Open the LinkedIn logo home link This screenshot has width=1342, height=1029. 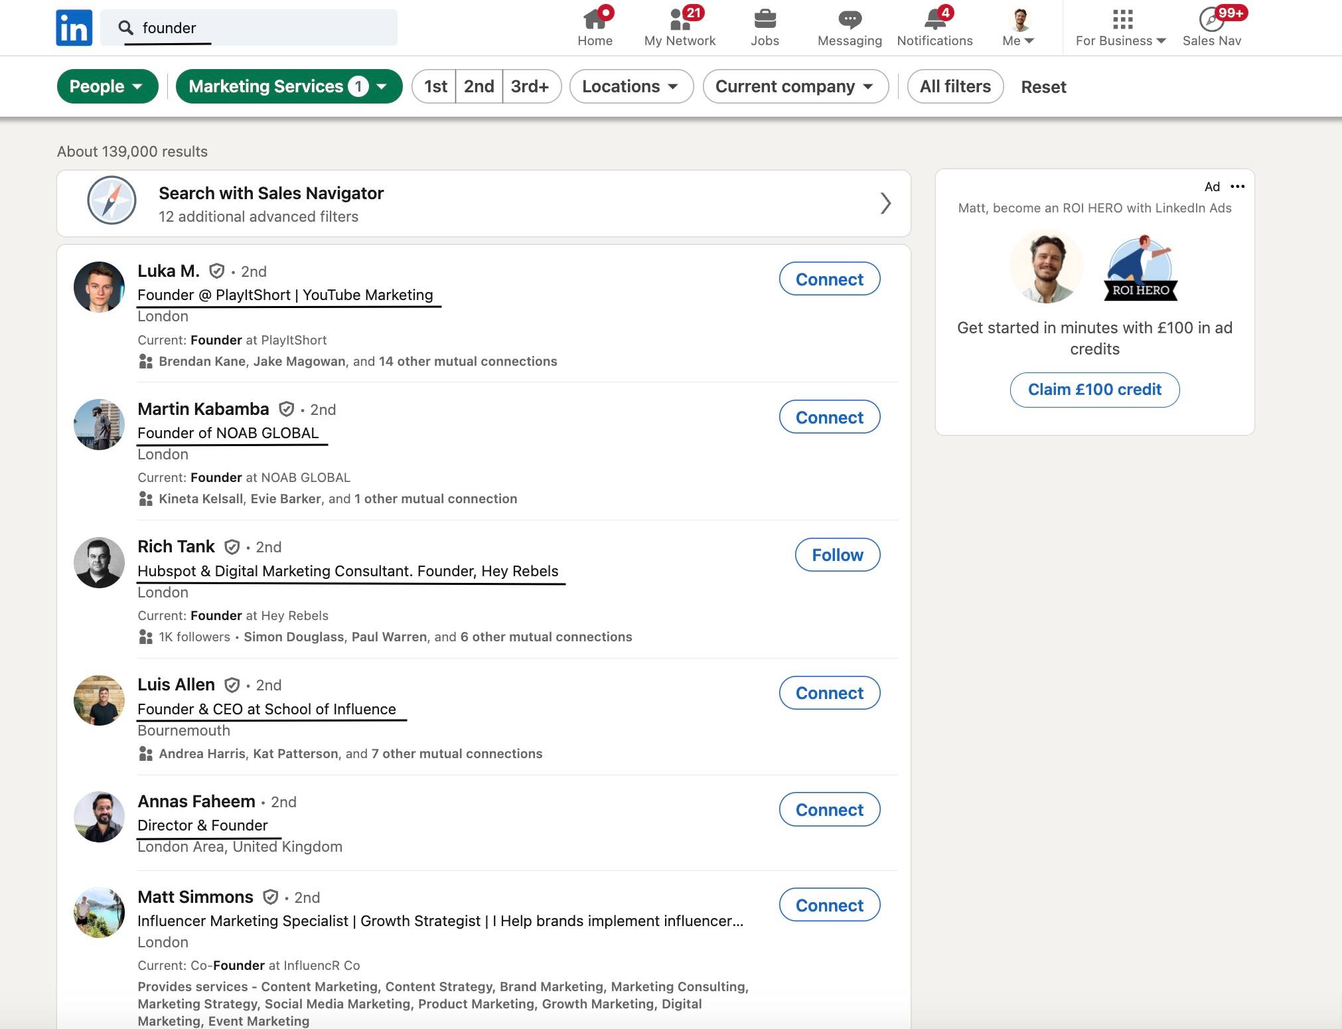74,28
